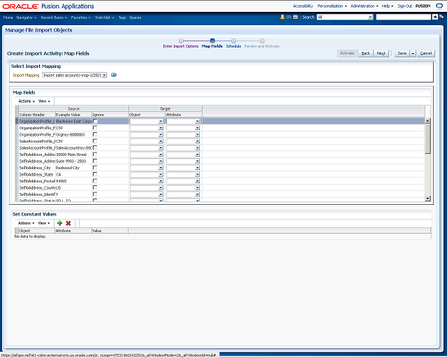447x358 pixels.
Task: Check Ignore for Blackmore East Corps row
Action: 95,121
